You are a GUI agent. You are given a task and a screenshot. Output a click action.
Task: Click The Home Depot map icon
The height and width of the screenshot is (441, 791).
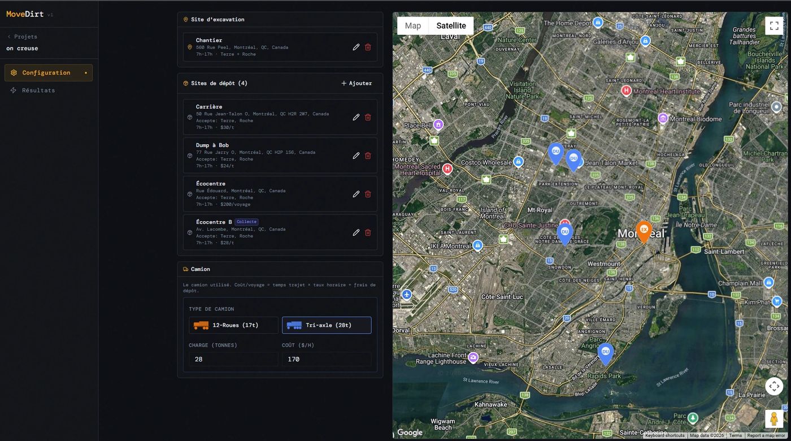598,22
